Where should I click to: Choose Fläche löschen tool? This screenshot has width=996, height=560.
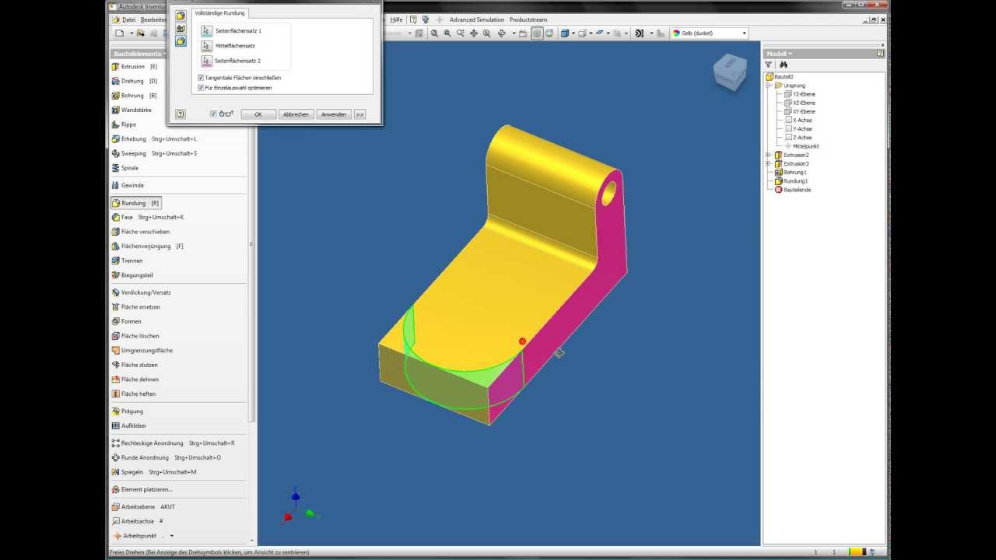click(x=135, y=336)
